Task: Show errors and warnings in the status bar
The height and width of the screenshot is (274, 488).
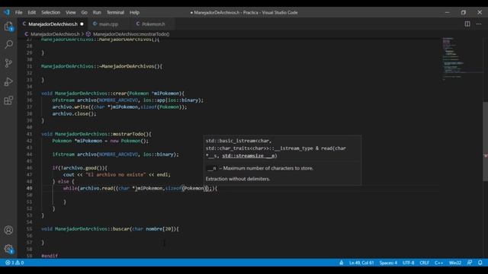Action: 14,263
